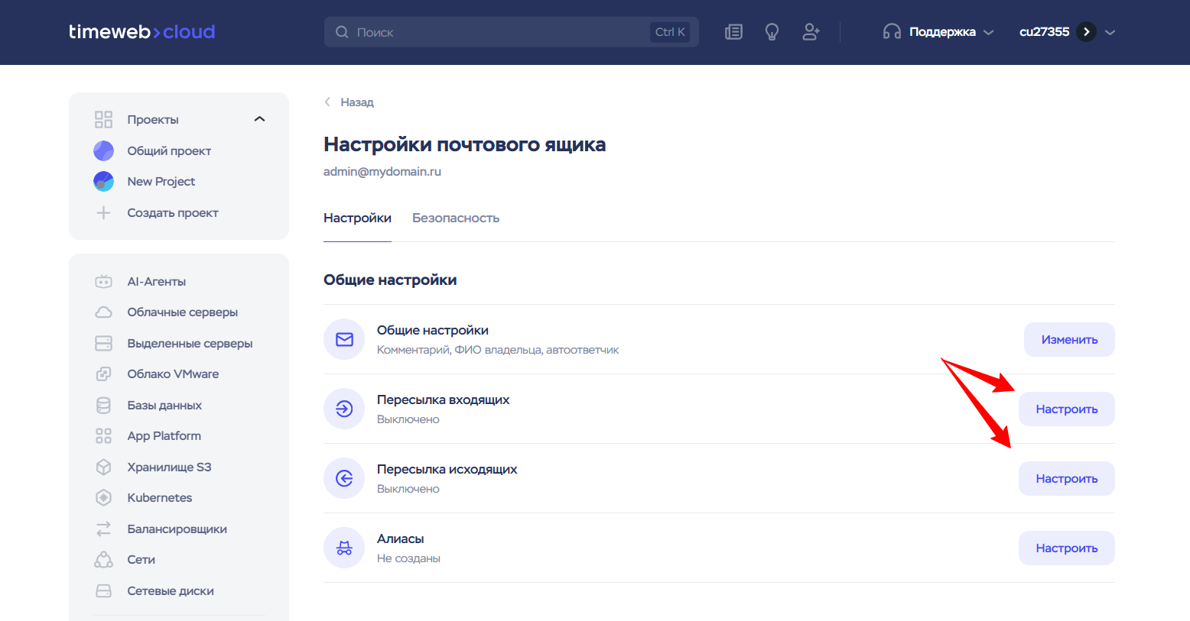This screenshot has width=1190, height=621.
Task: Select the Настройки tab
Action: pyautogui.click(x=357, y=218)
